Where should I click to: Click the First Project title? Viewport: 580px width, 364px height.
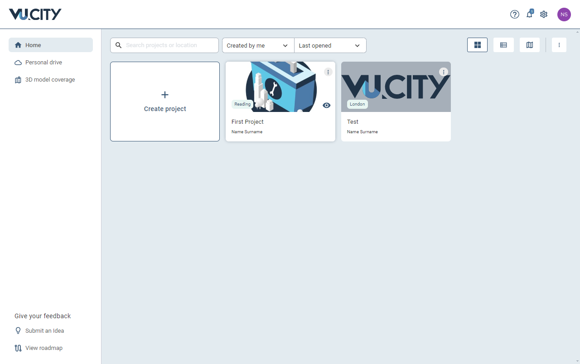click(247, 121)
